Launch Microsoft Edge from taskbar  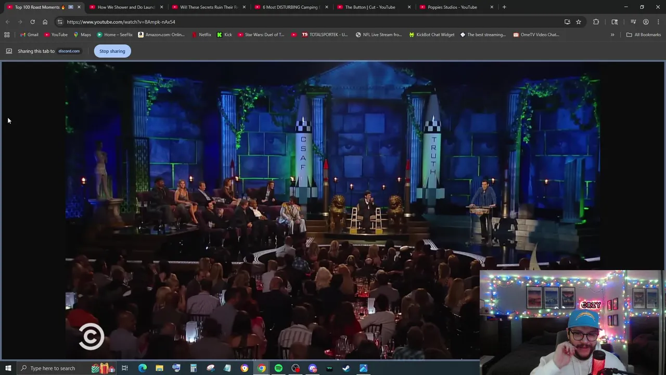(142, 368)
